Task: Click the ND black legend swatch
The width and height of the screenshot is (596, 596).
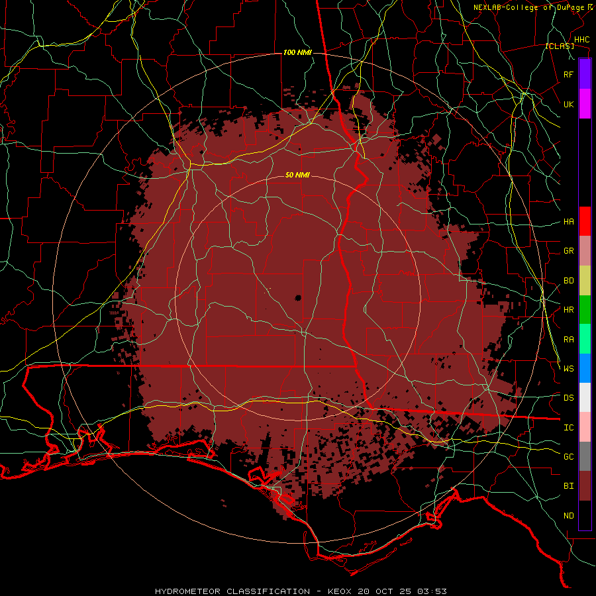Action: coord(585,515)
